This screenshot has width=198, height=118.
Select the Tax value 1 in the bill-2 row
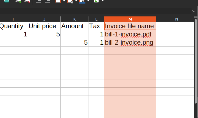coord(96,42)
